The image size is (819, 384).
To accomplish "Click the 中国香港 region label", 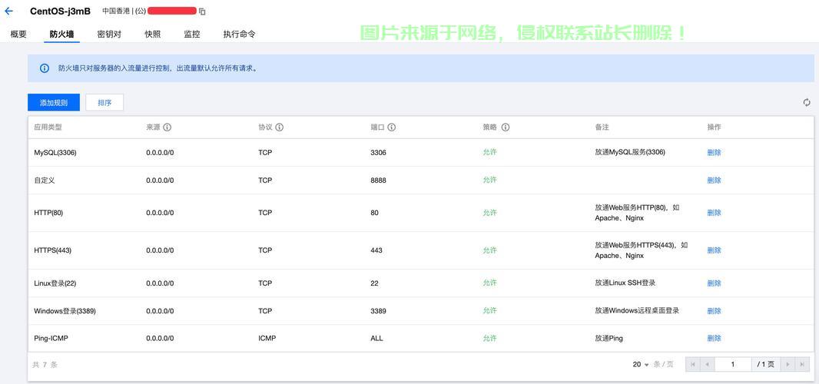I will click(116, 11).
